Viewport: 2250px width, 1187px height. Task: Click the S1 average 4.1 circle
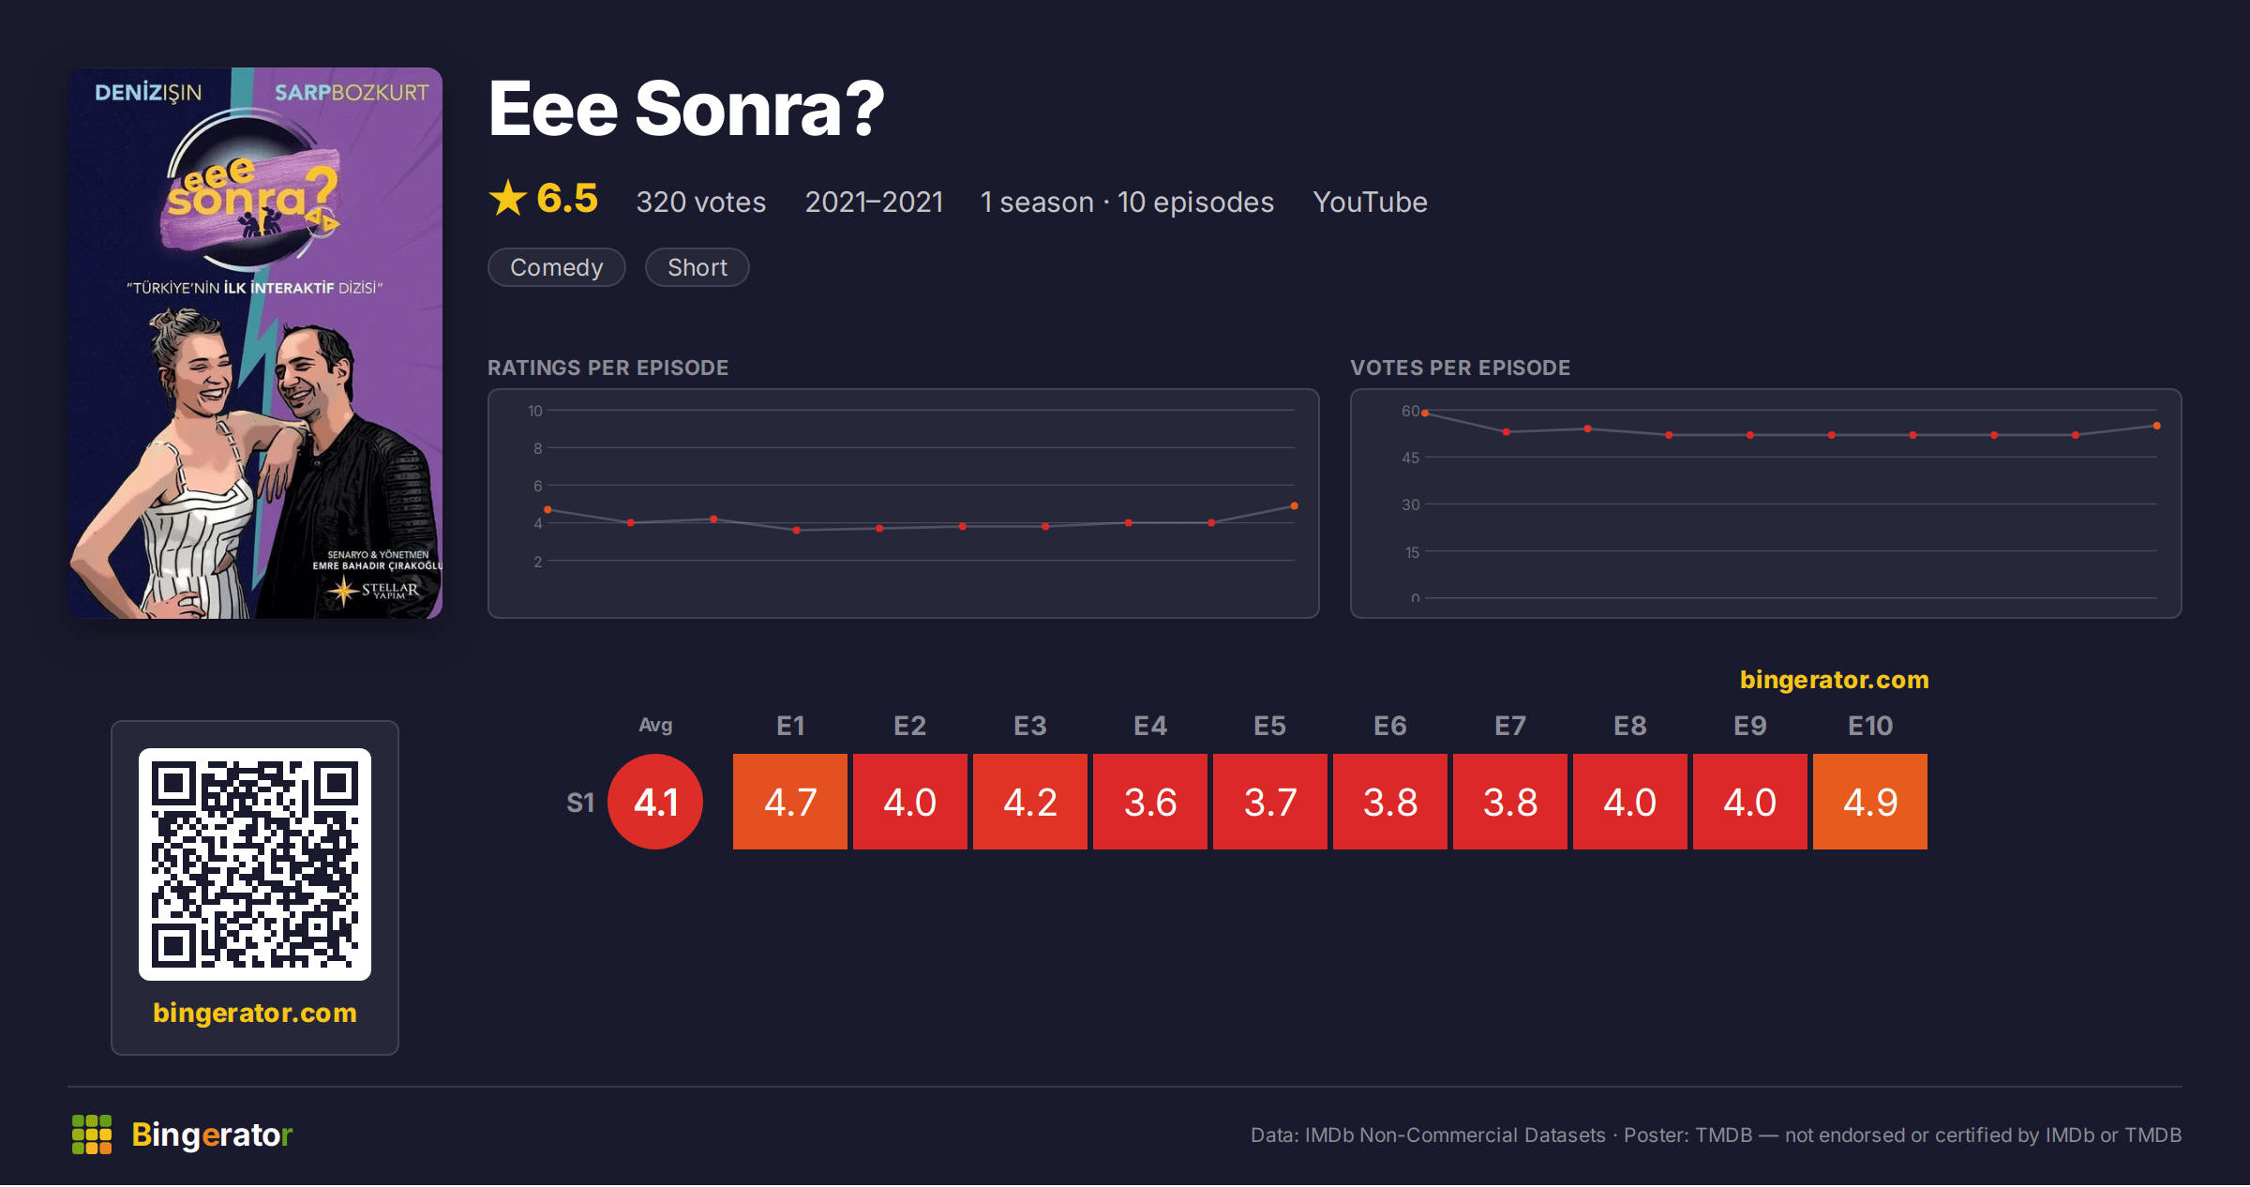point(655,802)
